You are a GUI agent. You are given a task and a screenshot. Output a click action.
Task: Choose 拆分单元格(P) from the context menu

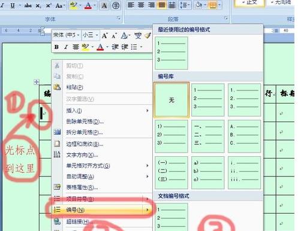point(102,132)
